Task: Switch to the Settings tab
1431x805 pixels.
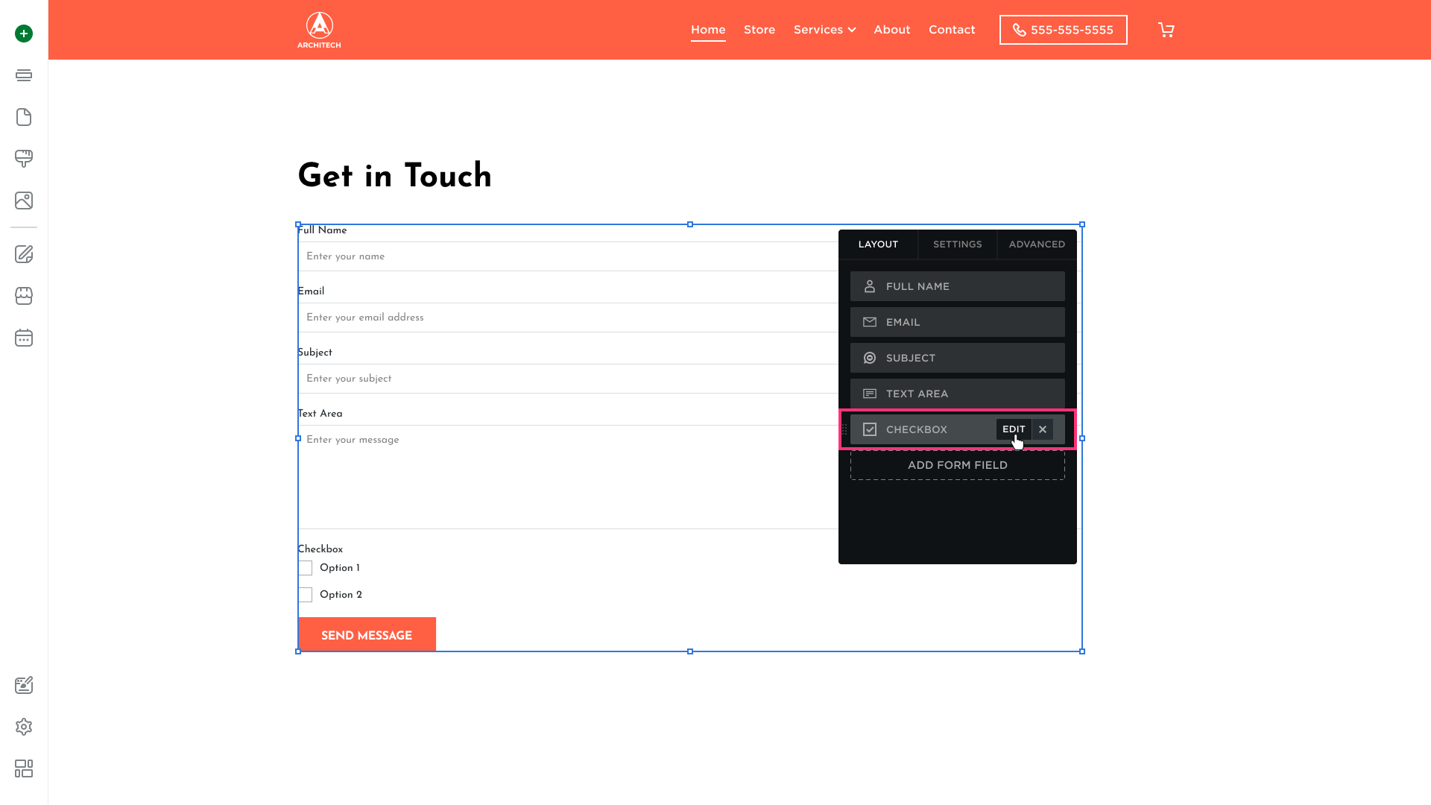Action: click(x=957, y=244)
